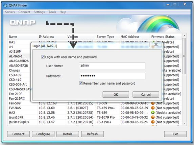Click the Refresh button
Screen dimensions: 194x145
click(92, 134)
